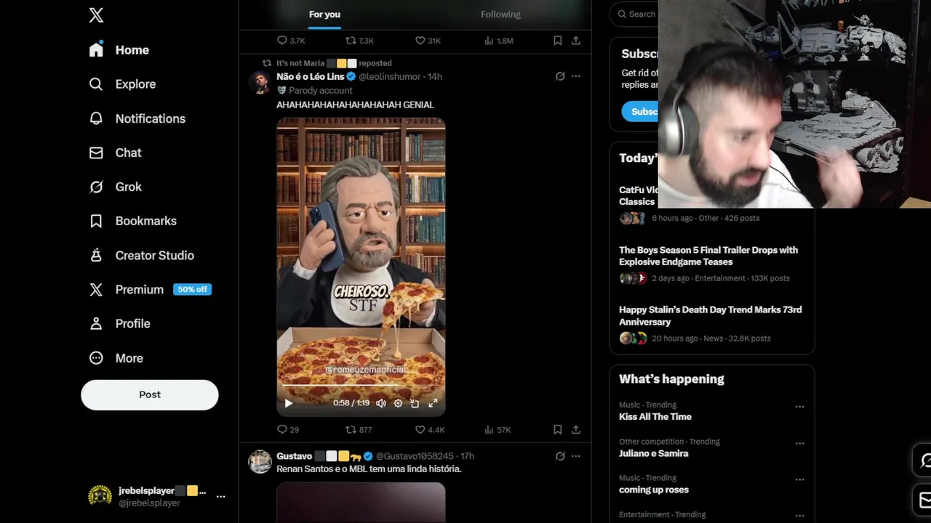The width and height of the screenshot is (931, 523).
Task: Repost the Léo Lins parody post
Action: (359, 429)
